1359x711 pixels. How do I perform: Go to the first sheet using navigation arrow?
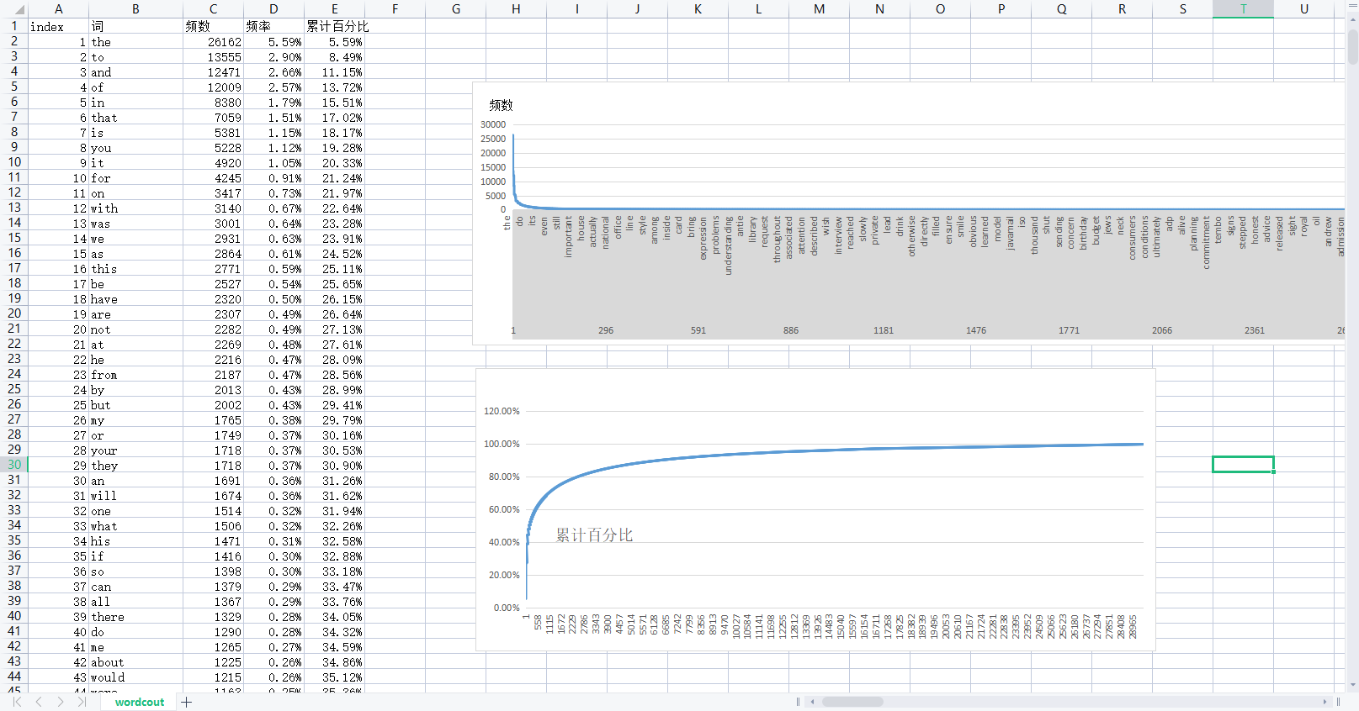(17, 702)
